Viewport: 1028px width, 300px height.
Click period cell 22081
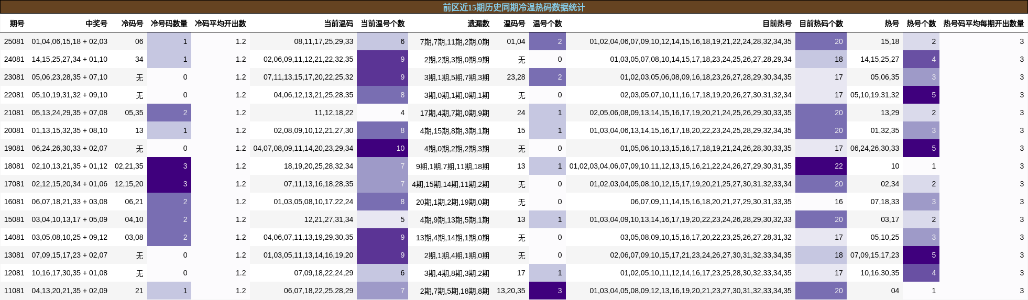click(14, 95)
